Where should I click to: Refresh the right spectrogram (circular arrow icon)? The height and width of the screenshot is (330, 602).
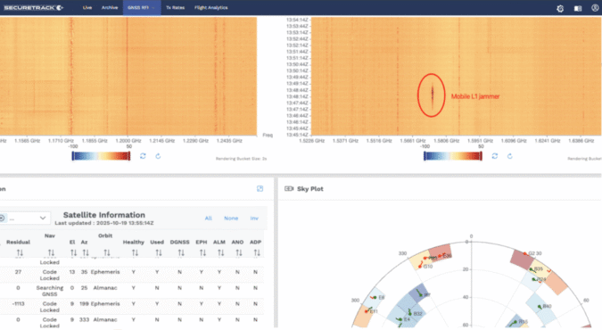tap(509, 156)
